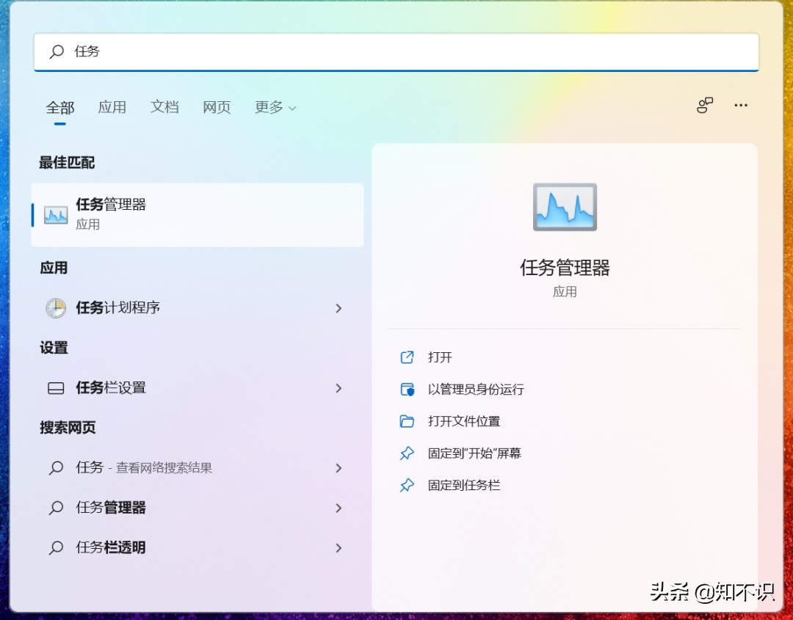
Task: Expand the 更多 filter dropdown
Action: click(275, 107)
